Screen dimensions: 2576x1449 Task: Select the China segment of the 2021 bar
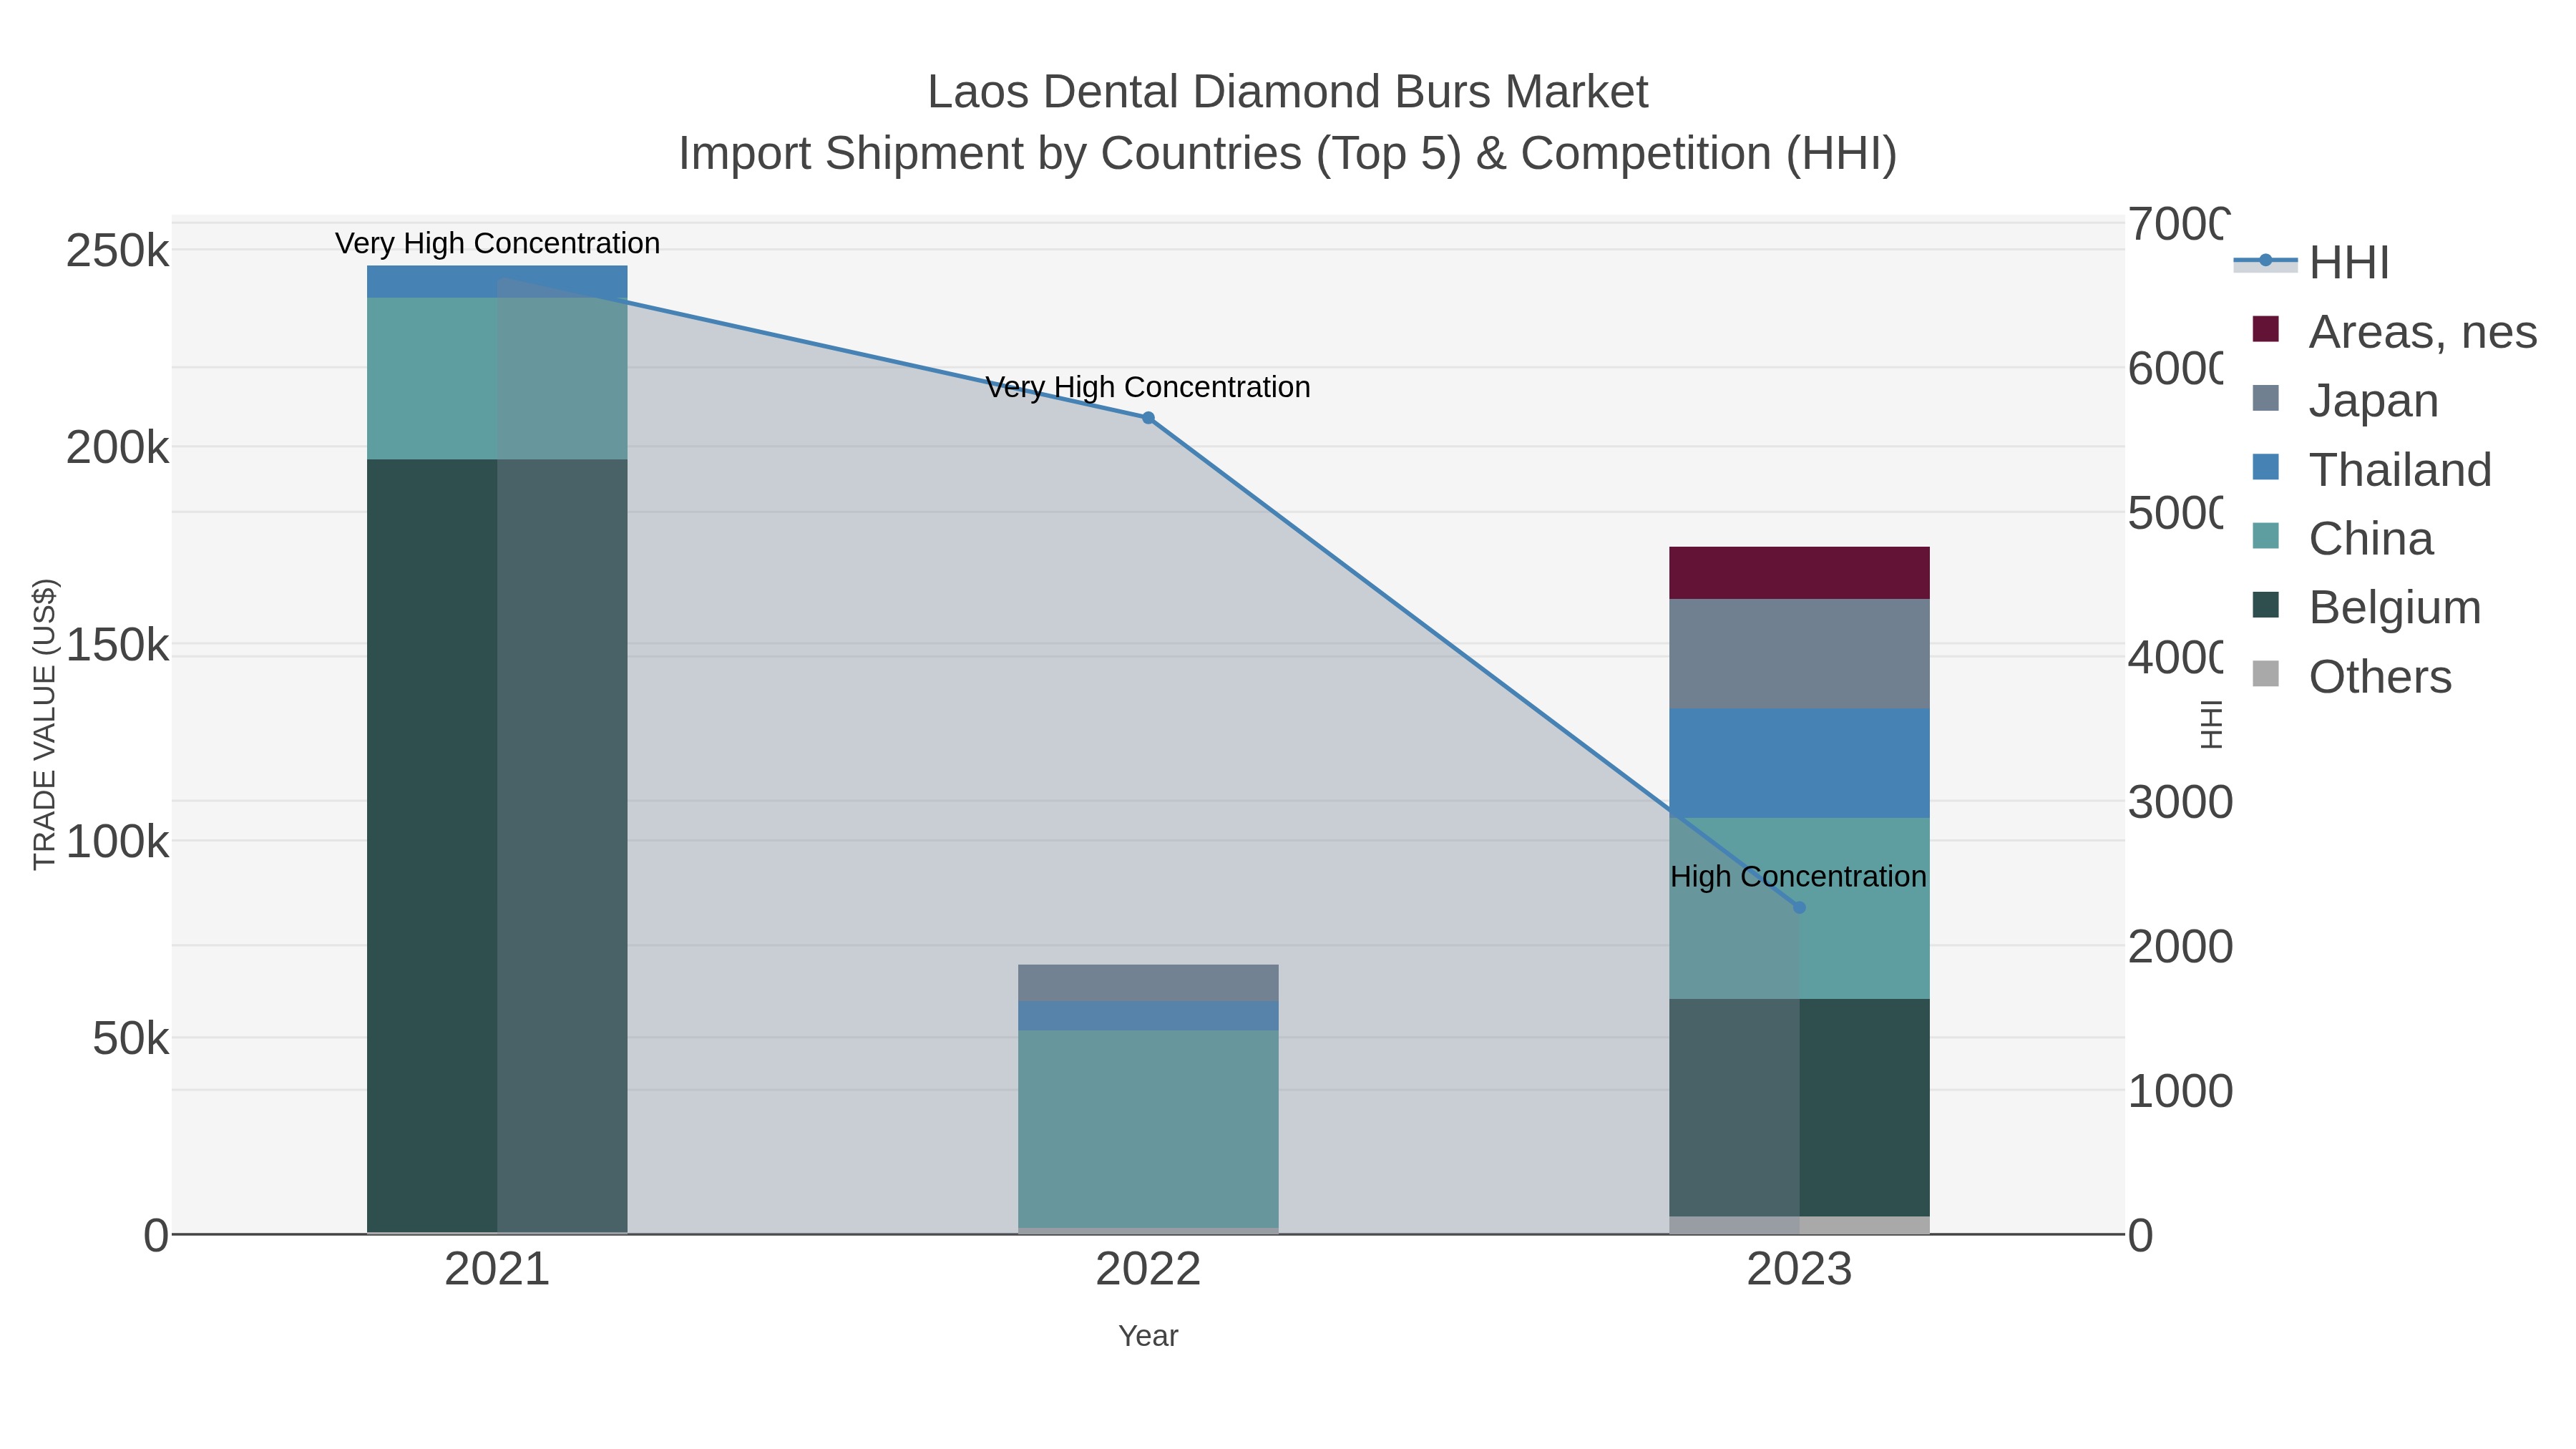coord(497,379)
